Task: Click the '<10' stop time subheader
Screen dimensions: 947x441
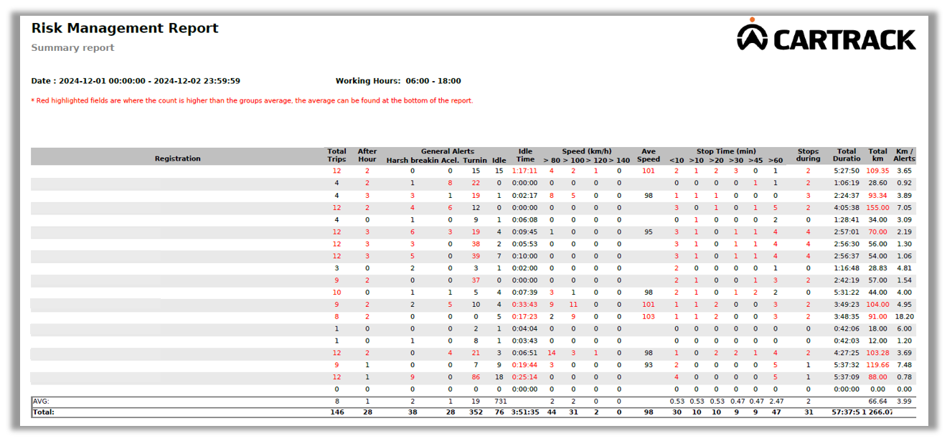Action: click(676, 161)
